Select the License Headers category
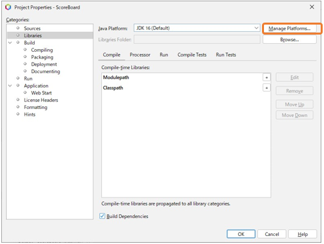This screenshot has width=324, height=244. pyautogui.click(x=41, y=100)
